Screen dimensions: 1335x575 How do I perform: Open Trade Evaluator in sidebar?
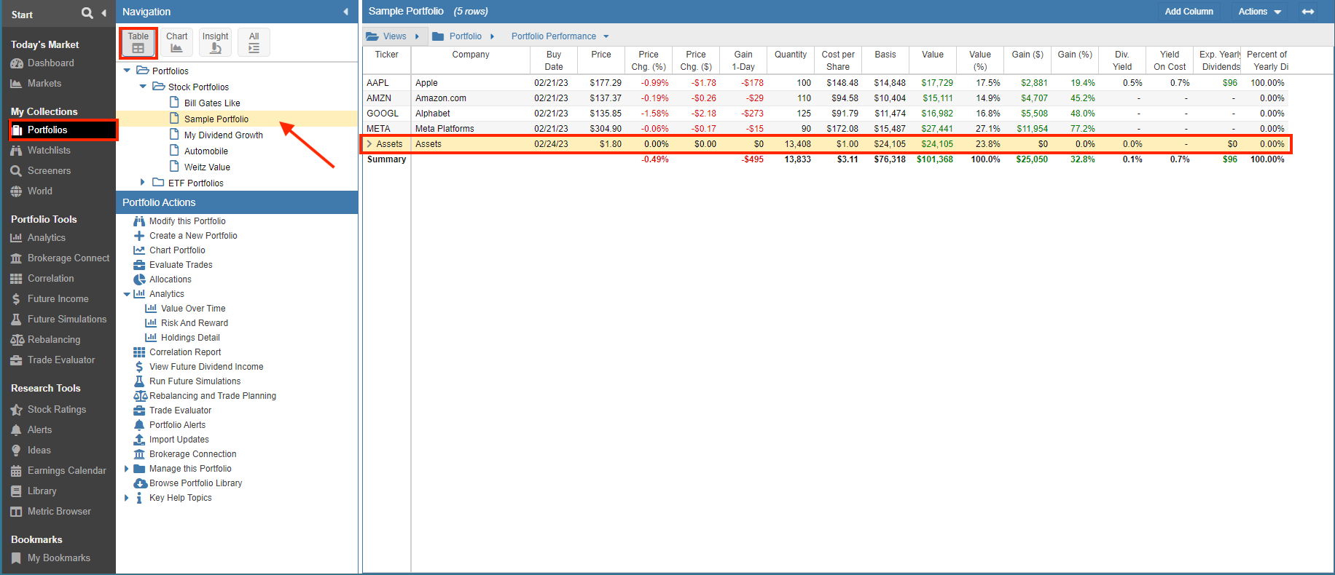52,360
